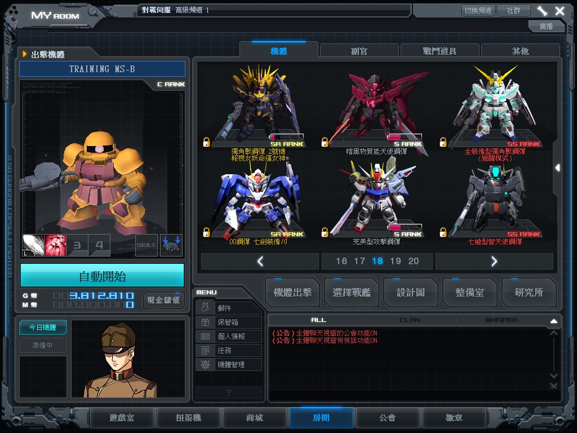Screen dimensions: 577x433
Task: Select the 暗黑物質能天使鋼彈 unit
Action: [x=376, y=110]
